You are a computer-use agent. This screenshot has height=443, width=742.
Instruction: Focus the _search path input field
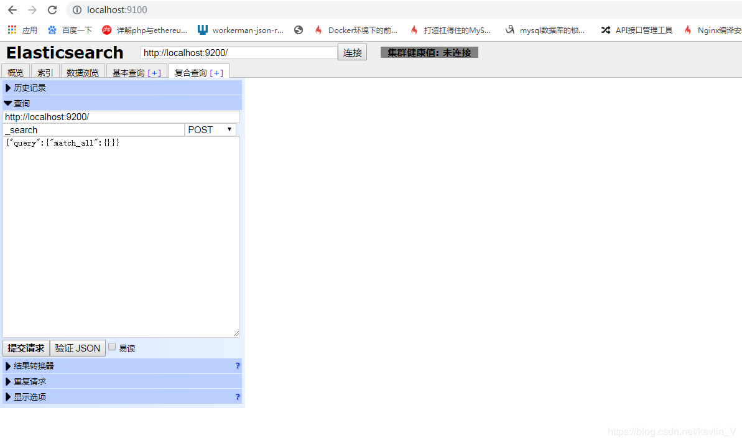[94, 129]
